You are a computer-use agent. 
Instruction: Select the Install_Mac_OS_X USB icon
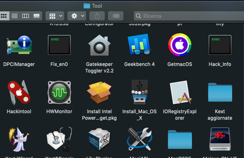[140, 92]
